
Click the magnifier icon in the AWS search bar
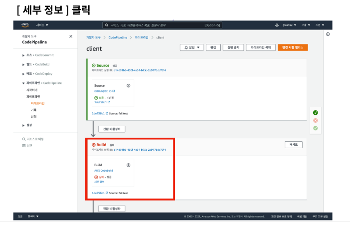point(107,25)
